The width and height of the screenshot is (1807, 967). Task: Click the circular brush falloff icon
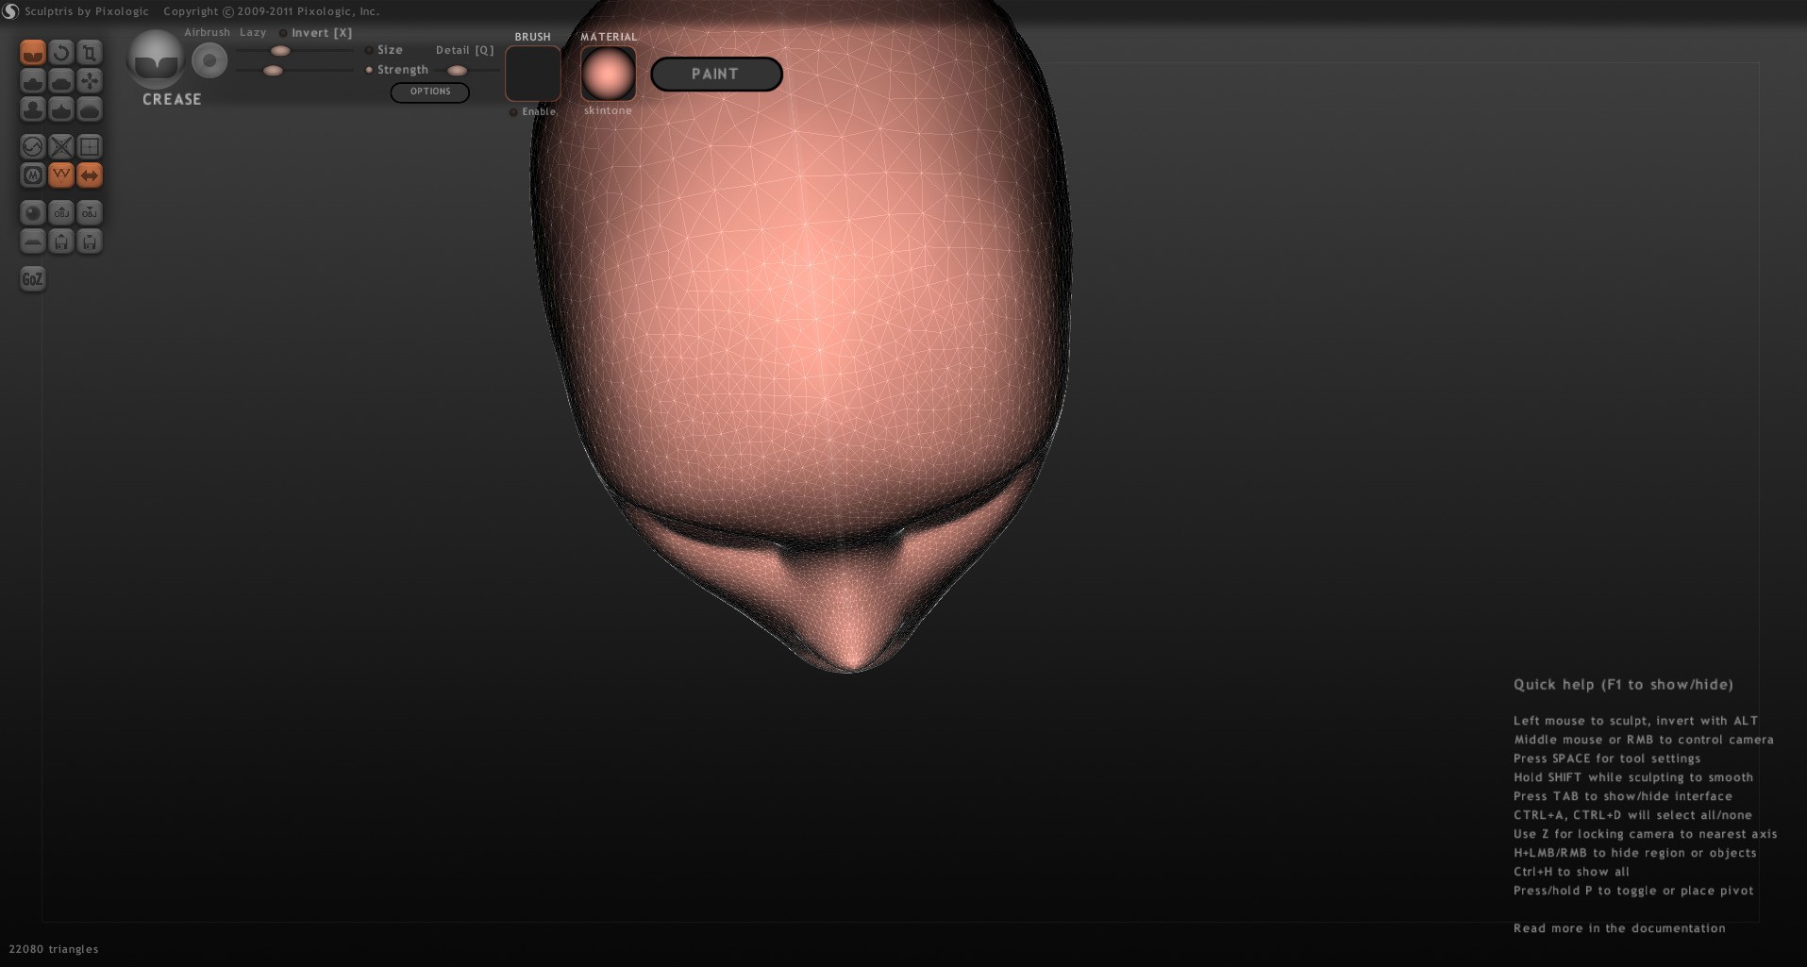(209, 61)
